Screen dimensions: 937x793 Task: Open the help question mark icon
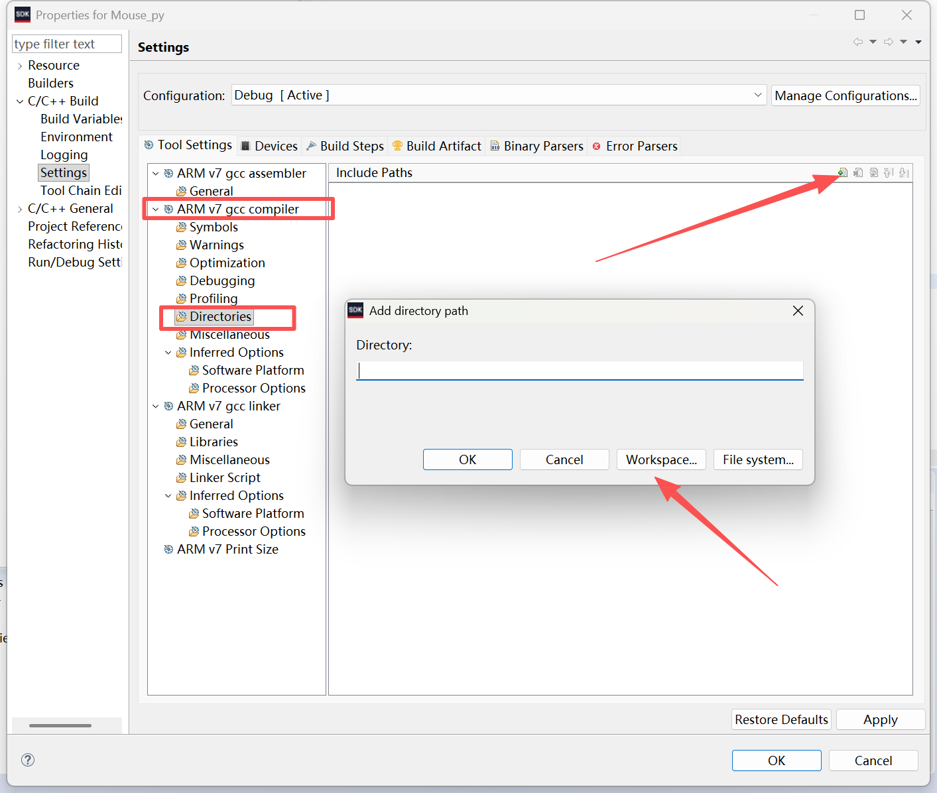pos(28,760)
